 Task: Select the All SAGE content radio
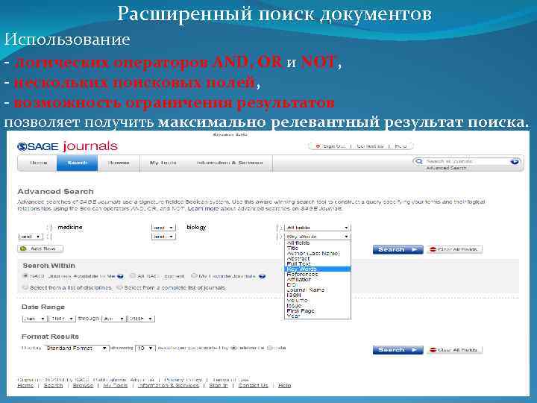[132, 276]
